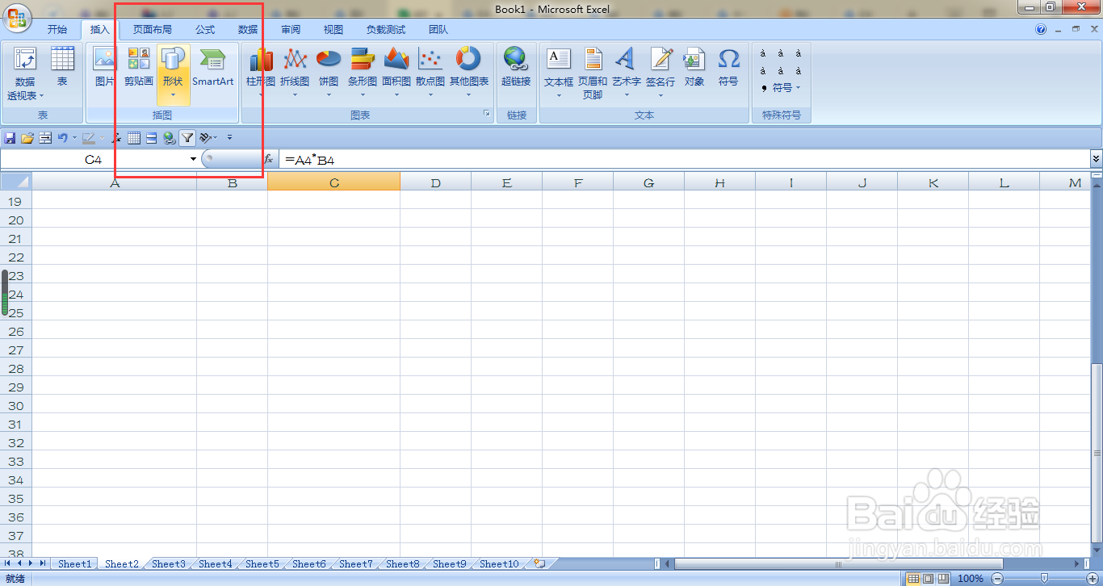
Task: Click the Save icon in quick toolbar
Action: (x=10, y=138)
